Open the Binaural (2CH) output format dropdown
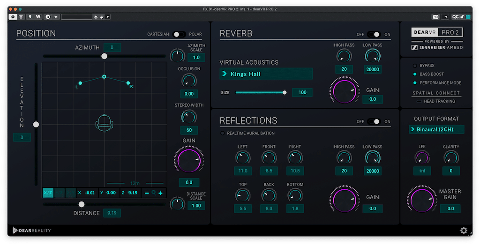Viewport: 480px width, 245px height. [436, 129]
